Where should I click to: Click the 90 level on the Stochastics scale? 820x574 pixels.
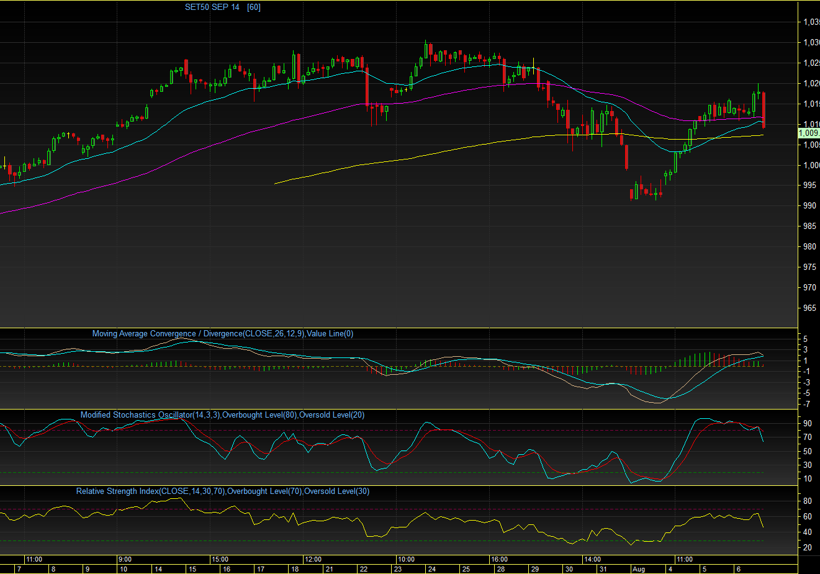pos(808,424)
